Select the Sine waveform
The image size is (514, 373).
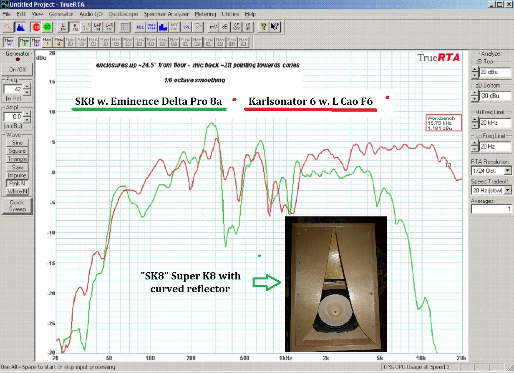17,143
